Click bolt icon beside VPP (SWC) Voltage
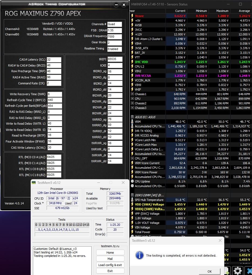The width and height of the screenshot is (252, 275). pyautogui.click(x=132, y=214)
